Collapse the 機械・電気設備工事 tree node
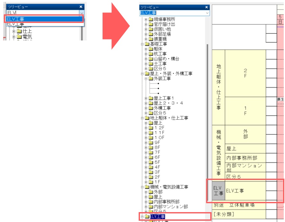 142,187
